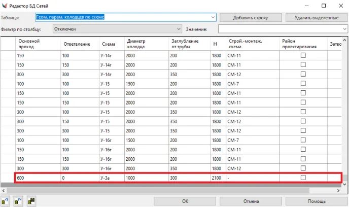
Task: Tick Район проектирования checkbox in У-3а row
Action: tap(303, 178)
